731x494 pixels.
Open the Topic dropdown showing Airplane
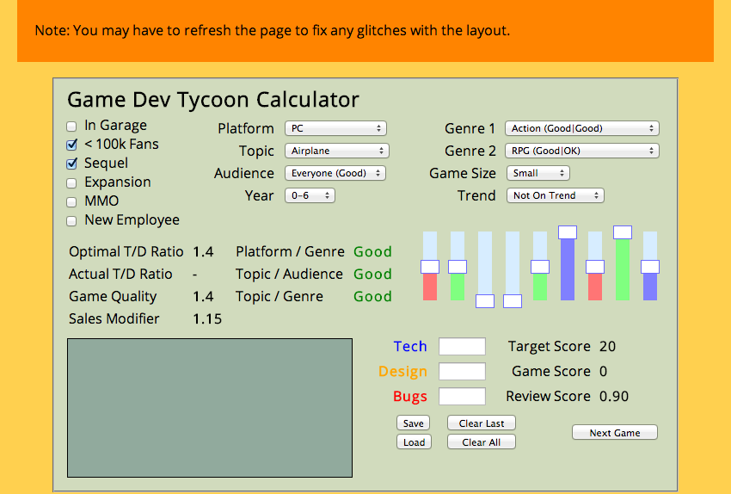[x=337, y=151]
